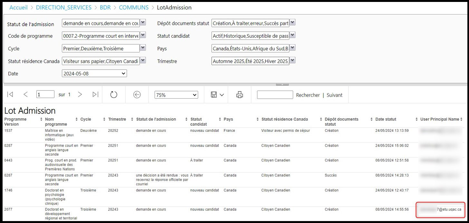Change the 75% zoom level
Screen dimensions: 469x223
click(176, 95)
